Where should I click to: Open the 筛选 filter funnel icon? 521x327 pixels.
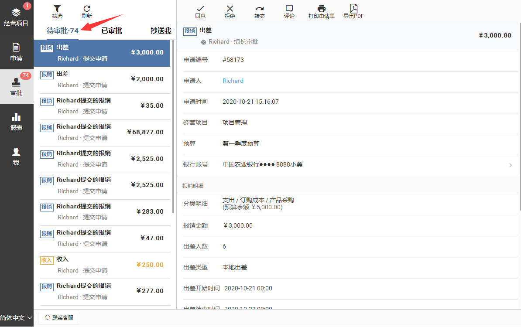tap(57, 9)
